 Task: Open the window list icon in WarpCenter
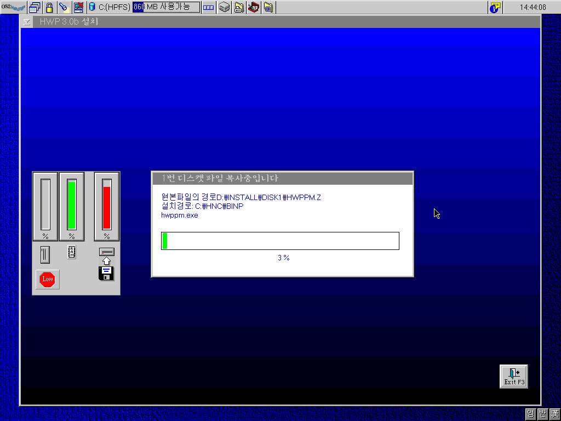[x=35, y=7]
